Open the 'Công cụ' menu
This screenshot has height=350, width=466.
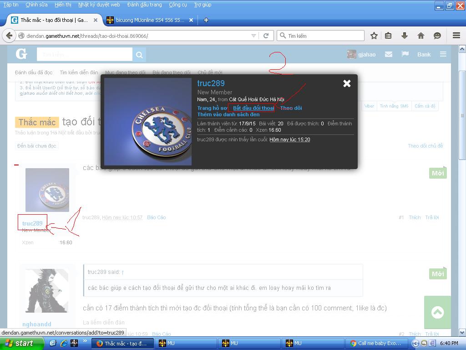point(178,5)
